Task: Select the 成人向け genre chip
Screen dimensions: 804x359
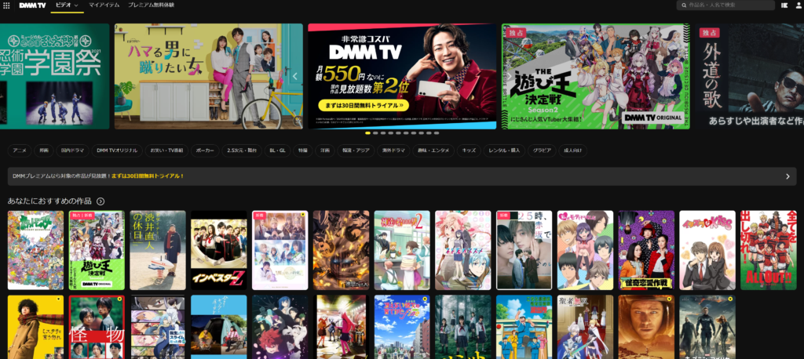Action: tap(572, 150)
